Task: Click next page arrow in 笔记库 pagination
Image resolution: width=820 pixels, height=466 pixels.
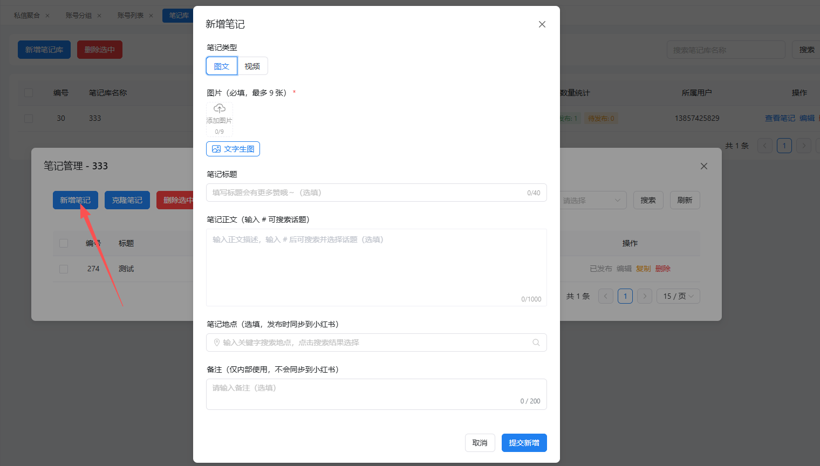Action: (x=804, y=146)
